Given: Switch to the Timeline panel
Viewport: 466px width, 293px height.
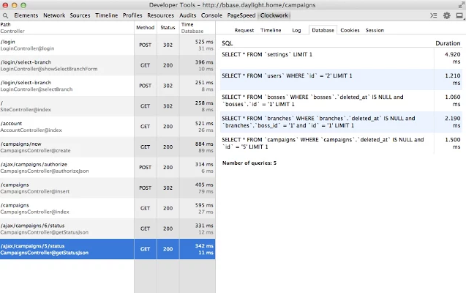Looking at the screenshot, I should tap(106, 15).
